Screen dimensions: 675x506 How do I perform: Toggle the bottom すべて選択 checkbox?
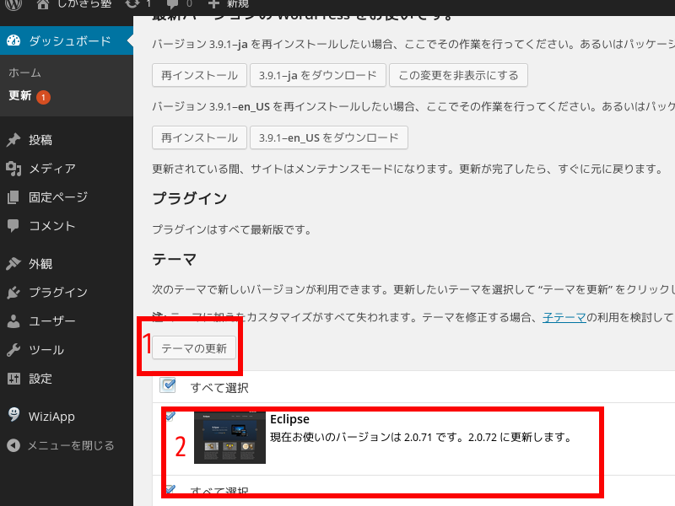pyautogui.click(x=170, y=489)
